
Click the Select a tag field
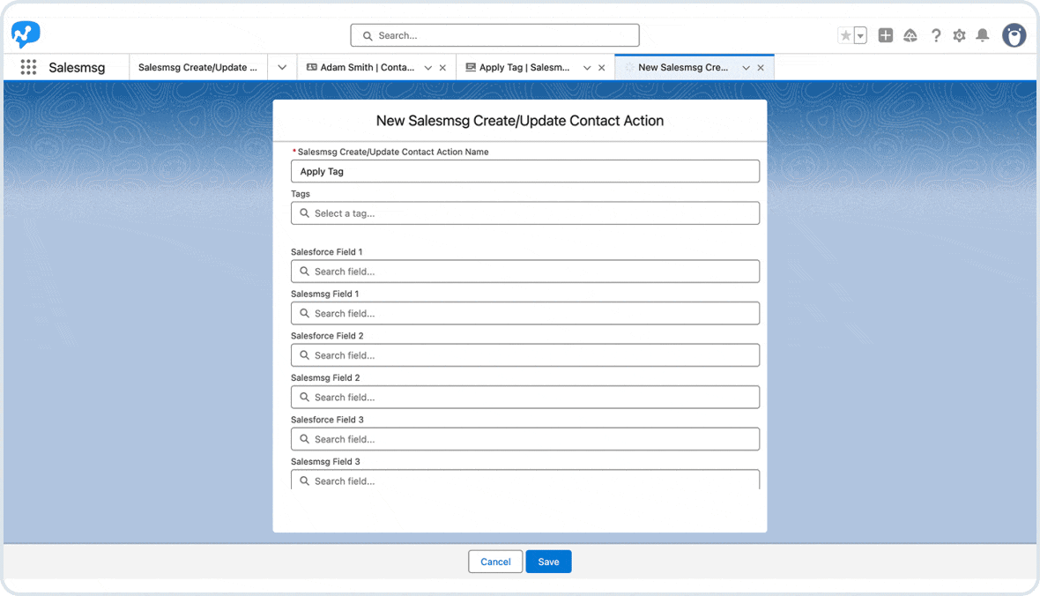pos(524,212)
